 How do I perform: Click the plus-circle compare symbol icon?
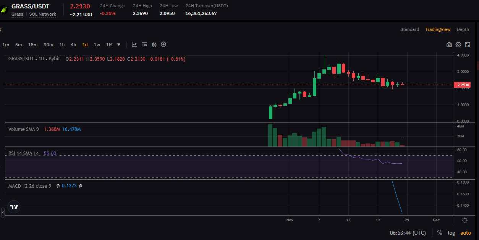tap(163, 45)
